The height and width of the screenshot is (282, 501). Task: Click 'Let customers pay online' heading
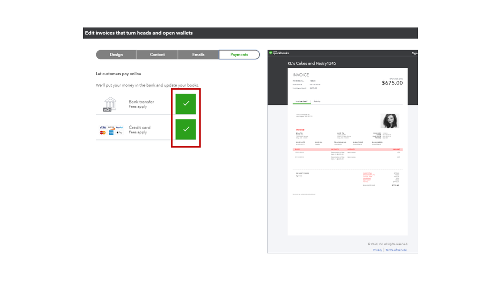pos(118,74)
